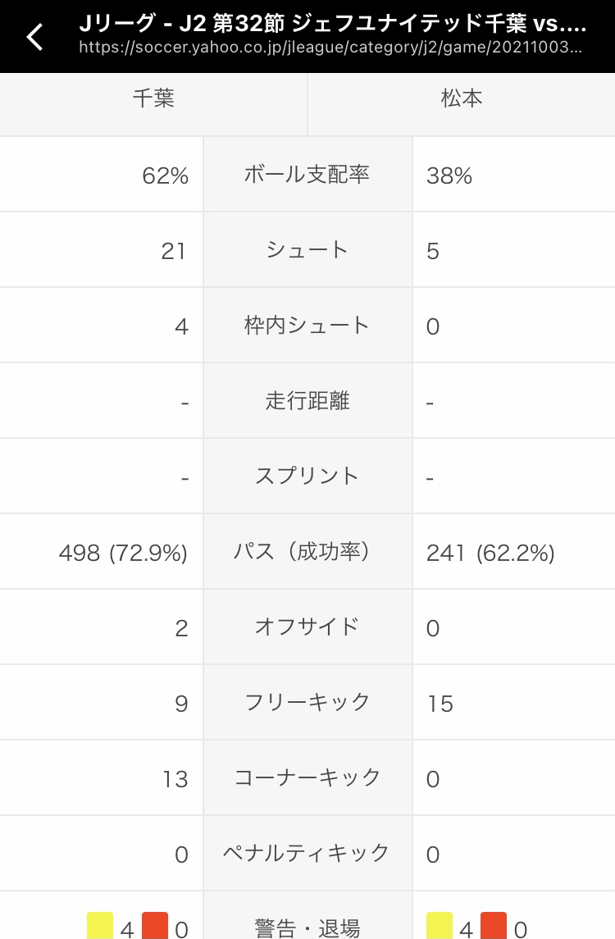Click the スプリント stat label
The image size is (615, 939).
[x=307, y=476]
